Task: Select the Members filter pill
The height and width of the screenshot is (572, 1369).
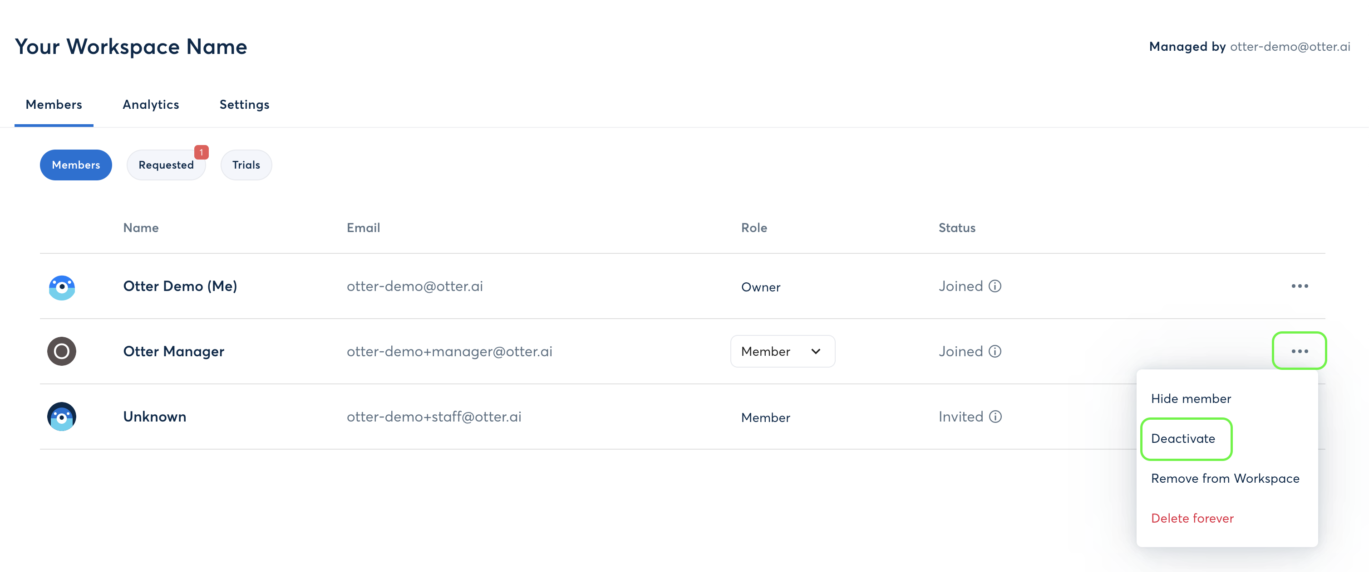Action: tap(75, 165)
